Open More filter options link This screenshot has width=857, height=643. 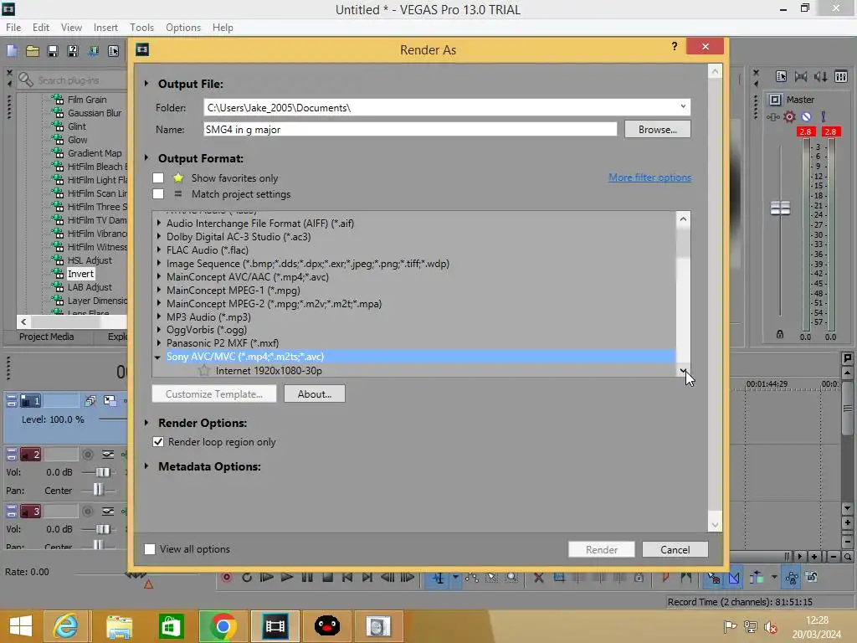tap(649, 177)
